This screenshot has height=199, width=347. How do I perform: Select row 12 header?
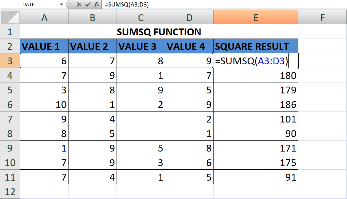[x=10, y=191]
